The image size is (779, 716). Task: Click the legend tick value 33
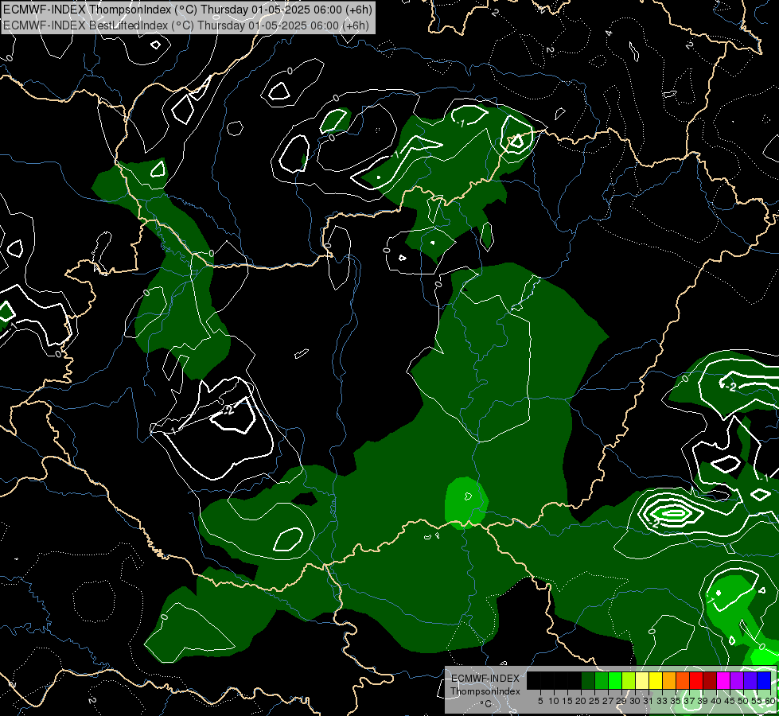[x=662, y=701]
